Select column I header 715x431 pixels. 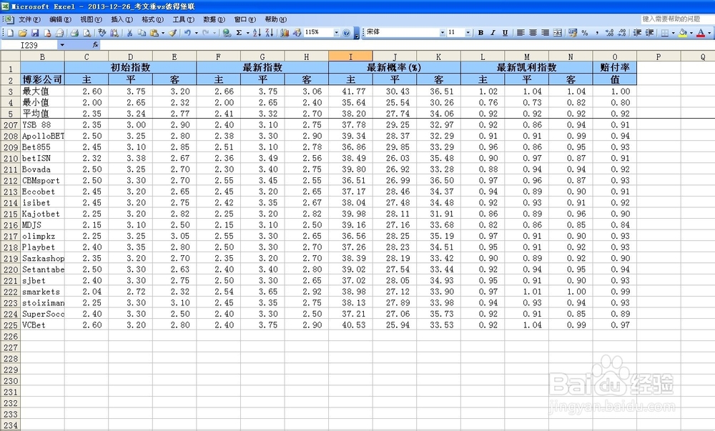pyautogui.click(x=350, y=56)
